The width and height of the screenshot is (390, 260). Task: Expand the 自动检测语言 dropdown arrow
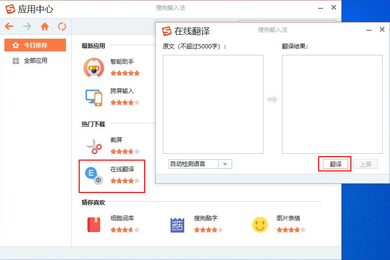225,164
